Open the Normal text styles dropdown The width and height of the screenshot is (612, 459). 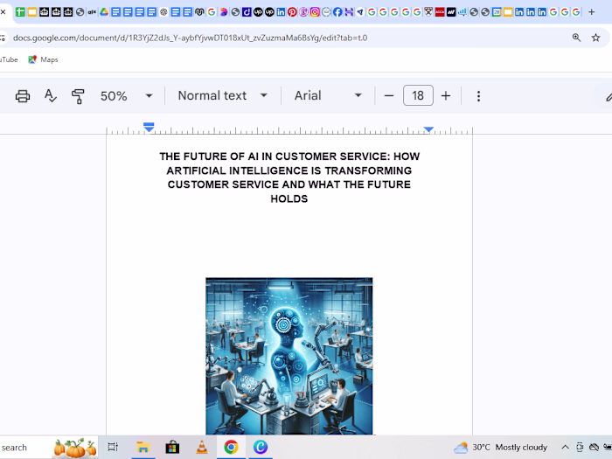[x=222, y=95]
